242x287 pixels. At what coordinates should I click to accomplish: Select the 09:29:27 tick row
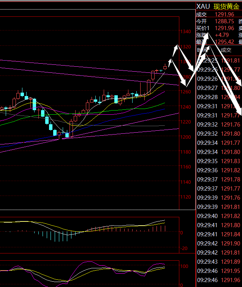point(219,88)
